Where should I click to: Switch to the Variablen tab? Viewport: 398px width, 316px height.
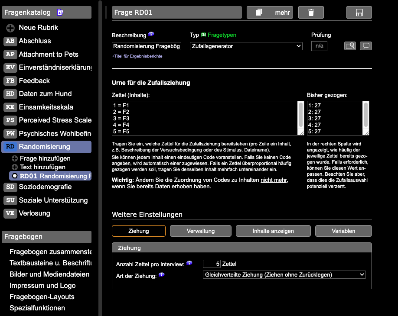pos(343,231)
